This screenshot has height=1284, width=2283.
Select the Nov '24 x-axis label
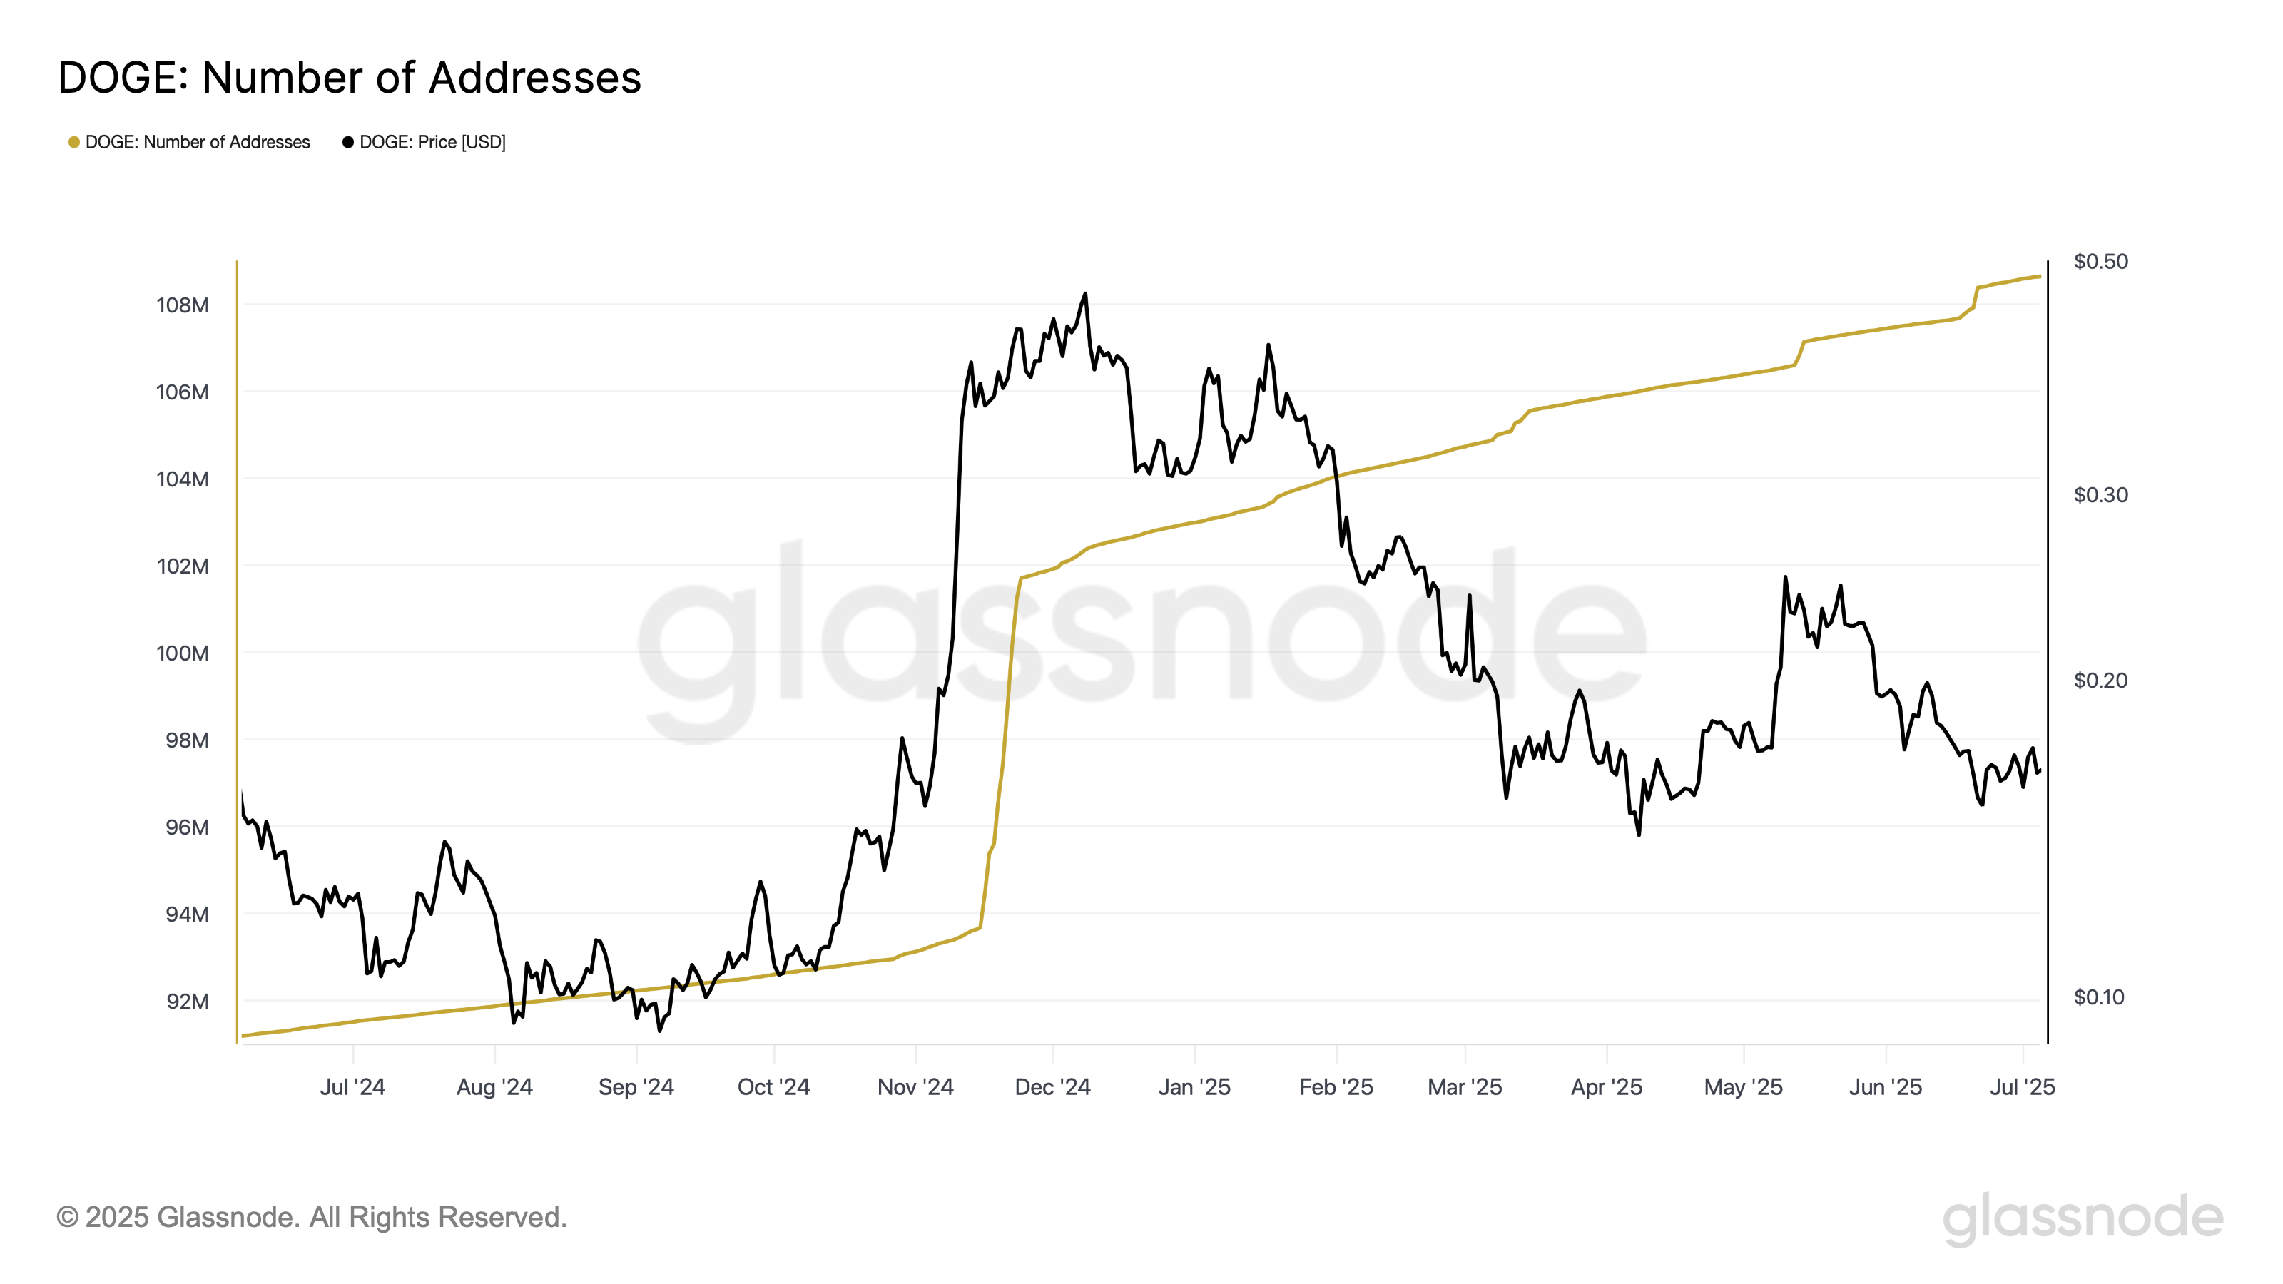(915, 1087)
